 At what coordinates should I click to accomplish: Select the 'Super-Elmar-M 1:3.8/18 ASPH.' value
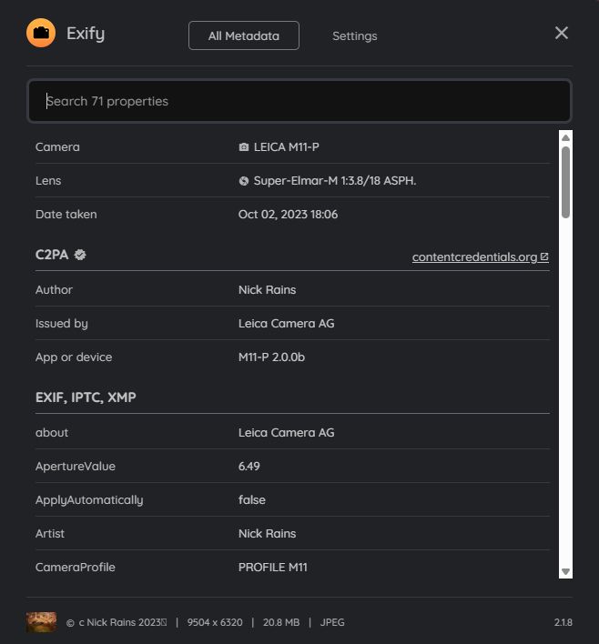[x=335, y=181]
